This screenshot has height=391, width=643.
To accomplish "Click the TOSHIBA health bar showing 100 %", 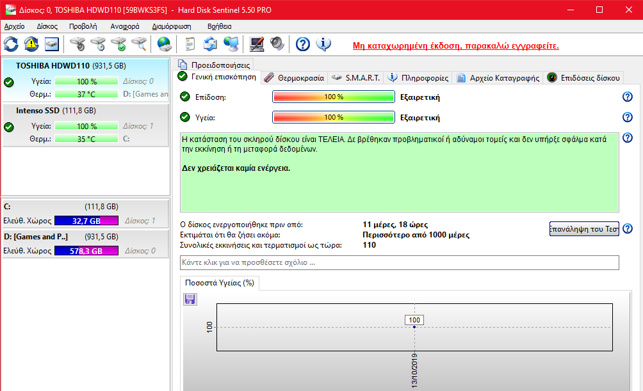I will tap(86, 81).
